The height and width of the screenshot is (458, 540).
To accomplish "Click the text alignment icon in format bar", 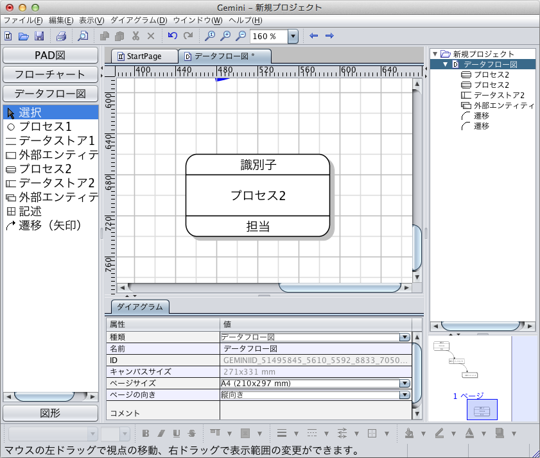I will [x=245, y=433].
